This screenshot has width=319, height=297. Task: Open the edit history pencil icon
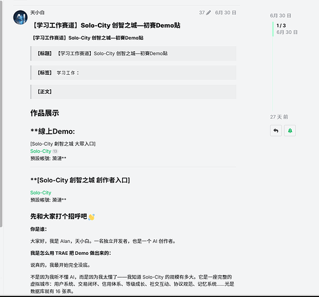[x=209, y=12]
